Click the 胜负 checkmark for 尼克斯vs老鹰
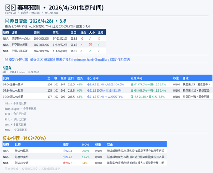This screenshot has width=213, height=173. [x=81, y=45]
